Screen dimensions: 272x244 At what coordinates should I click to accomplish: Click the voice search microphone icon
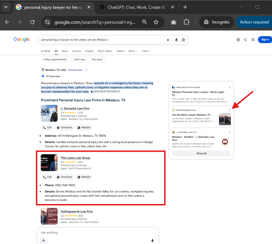(x=176, y=40)
